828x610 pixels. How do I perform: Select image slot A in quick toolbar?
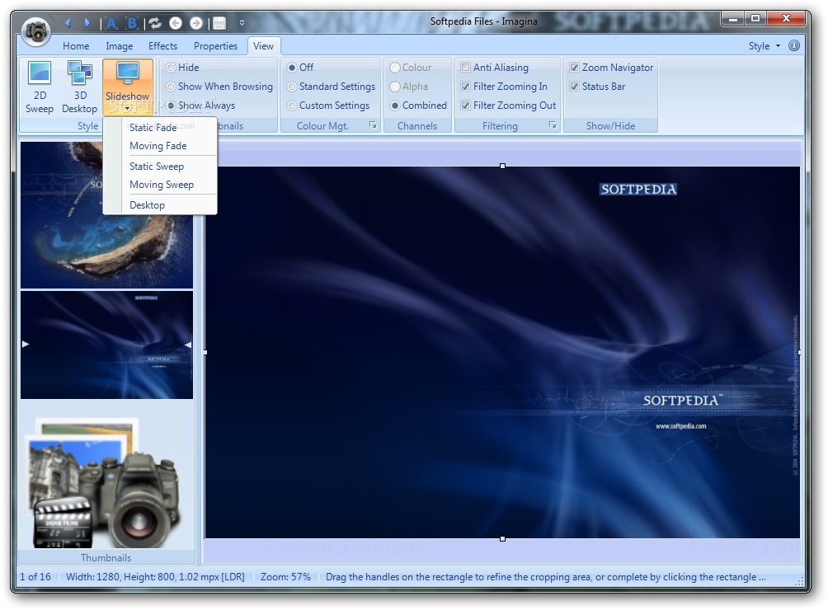(111, 23)
